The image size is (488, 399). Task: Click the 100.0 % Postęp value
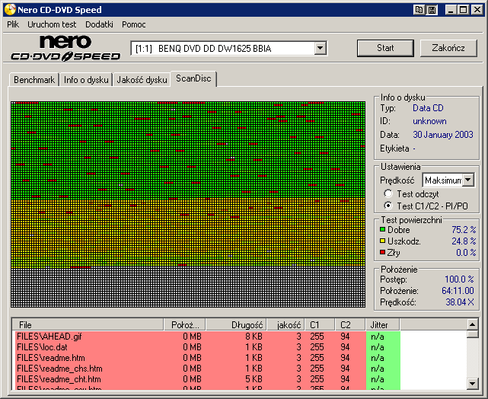point(459,279)
